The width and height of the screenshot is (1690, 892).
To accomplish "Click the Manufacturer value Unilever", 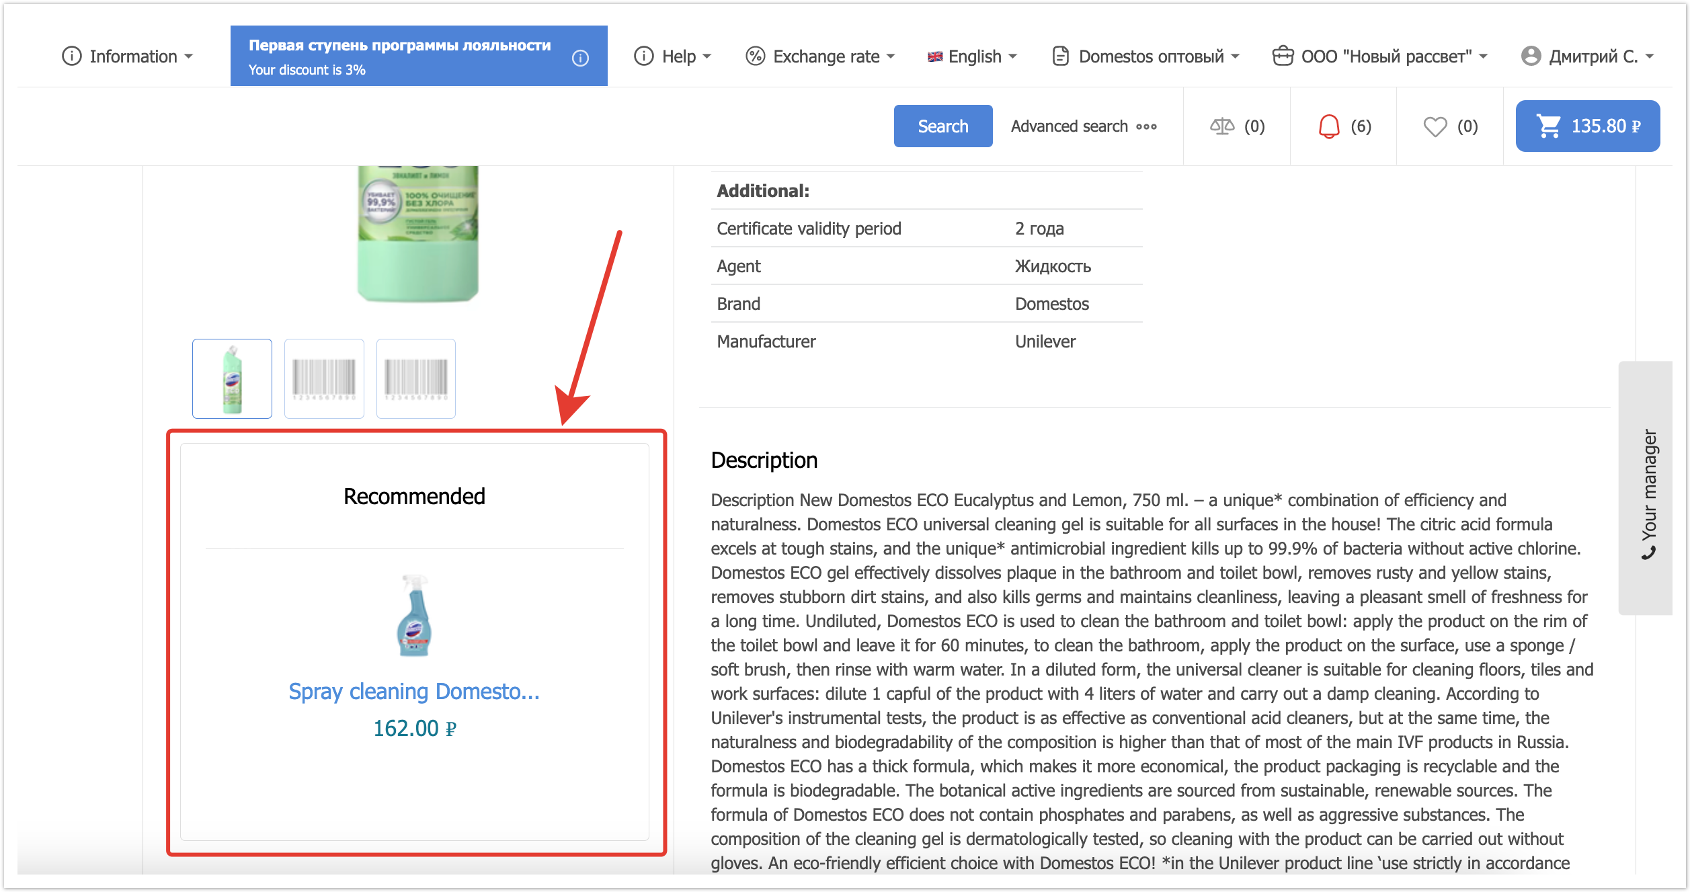I will 1045,341.
